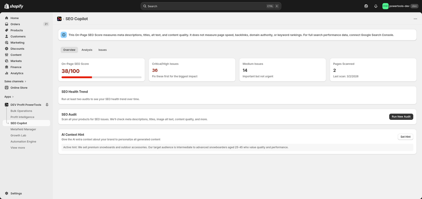Click the Last scan: 3/2/2026 text
This screenshot has width=422, height=199.
click(346, 76)
